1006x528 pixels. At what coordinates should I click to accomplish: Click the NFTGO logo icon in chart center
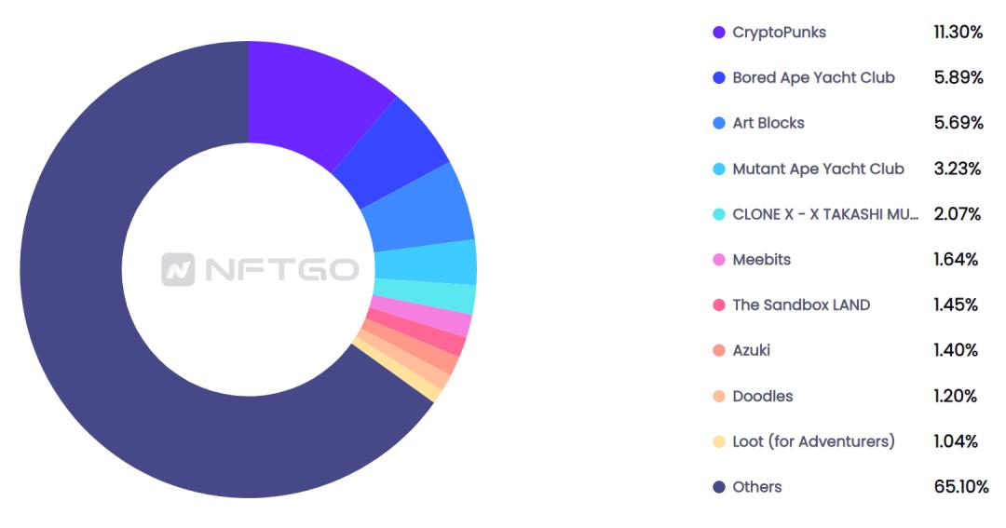178,269
